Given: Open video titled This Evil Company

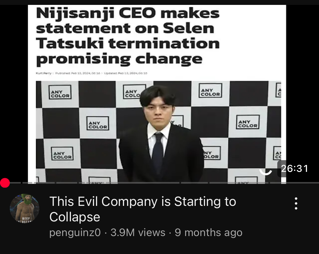Looking at the screenshot, I should [x=143, y=209].
